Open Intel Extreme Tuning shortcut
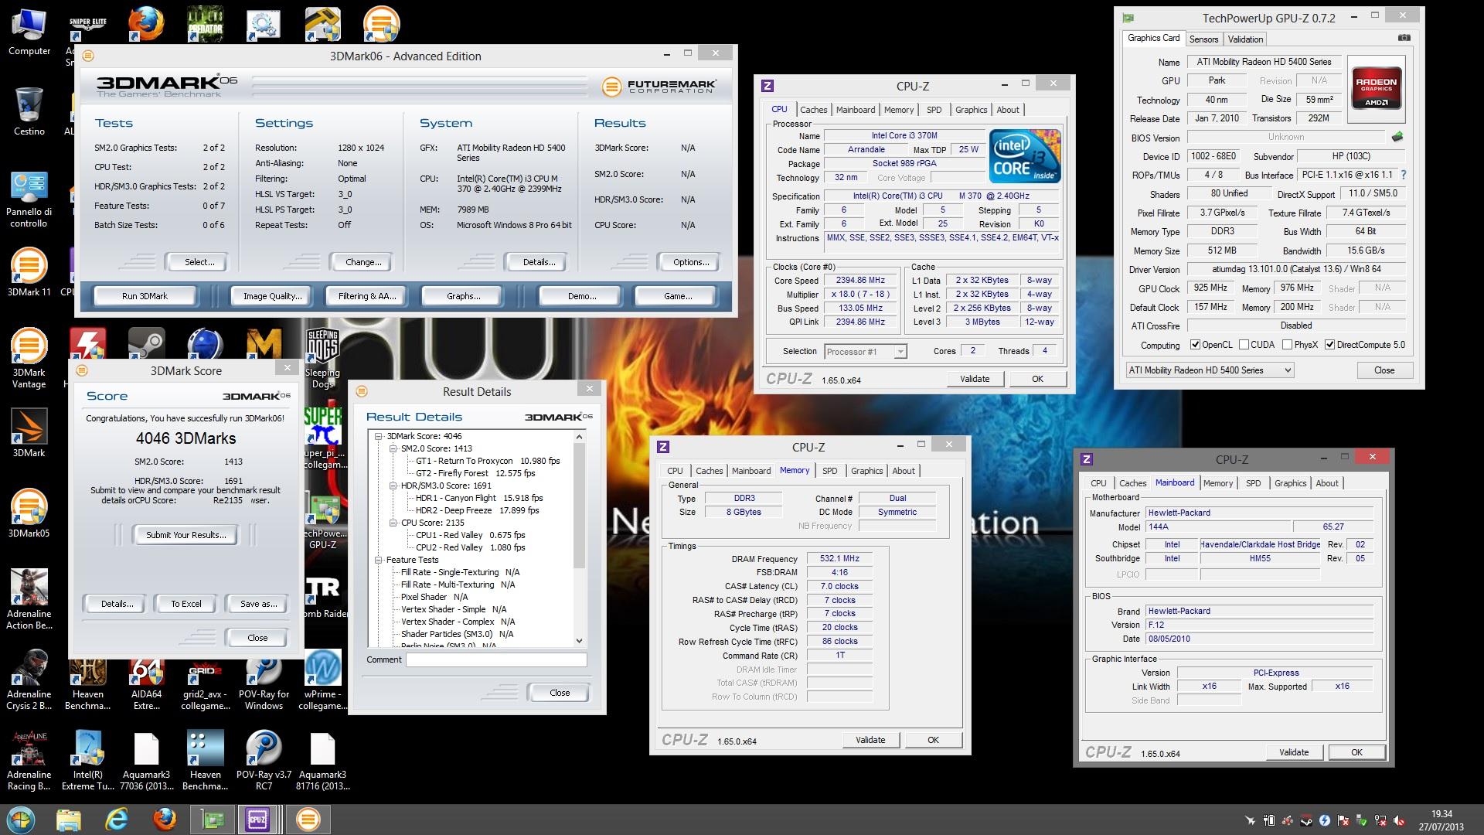Image resolution: width=1484 pixels, height=835 pixels. point(87,761)
